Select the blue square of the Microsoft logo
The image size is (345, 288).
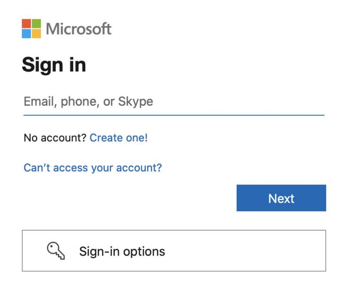point(27,33)
